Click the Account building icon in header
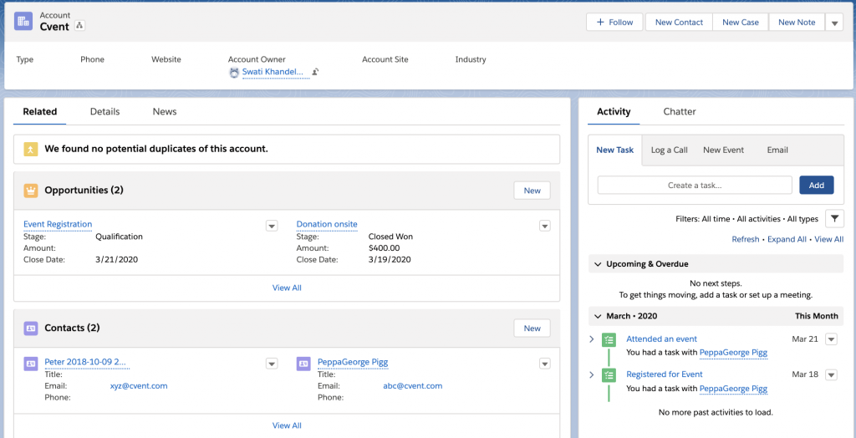Screen dimensions: 856x438 click(x=24, y=21)
